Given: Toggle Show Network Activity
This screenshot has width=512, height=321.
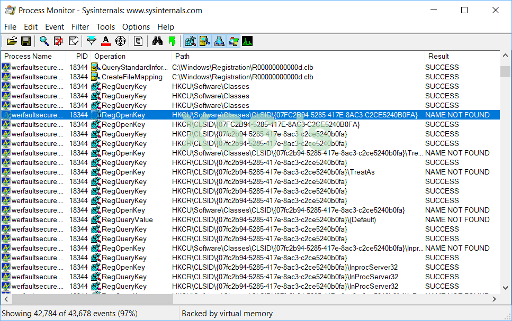Looking at the screenshot, I should [219, 41].
